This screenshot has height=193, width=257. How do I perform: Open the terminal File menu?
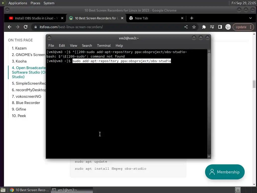pos(51,46)
